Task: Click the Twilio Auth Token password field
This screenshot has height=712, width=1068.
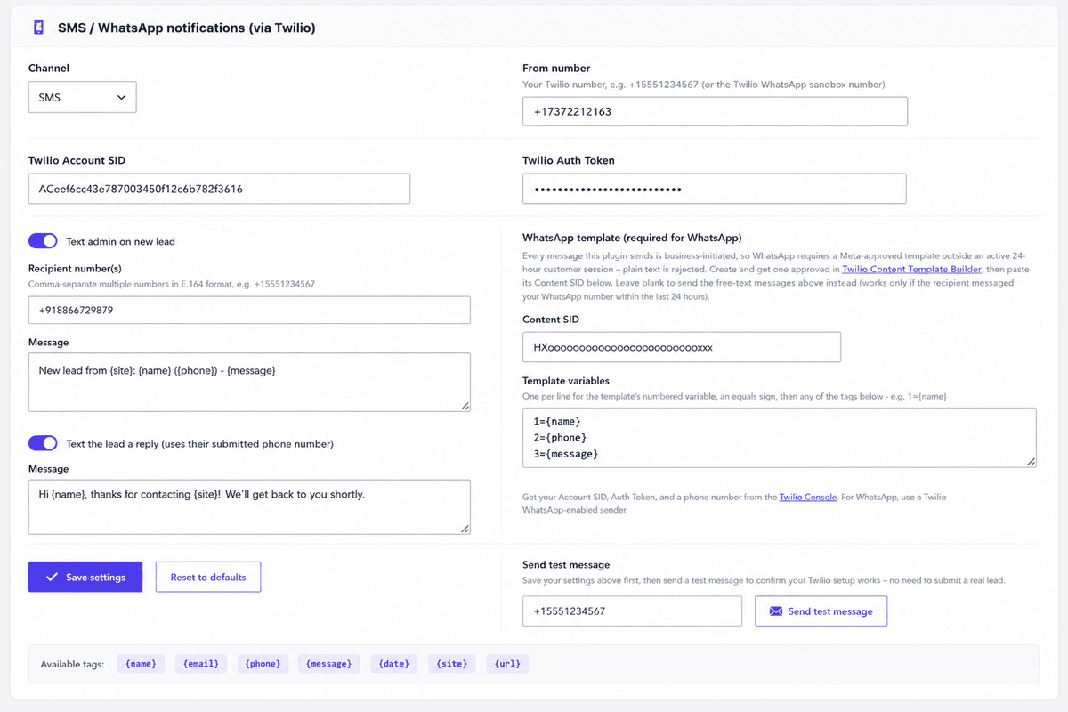Action: point(715,189)
